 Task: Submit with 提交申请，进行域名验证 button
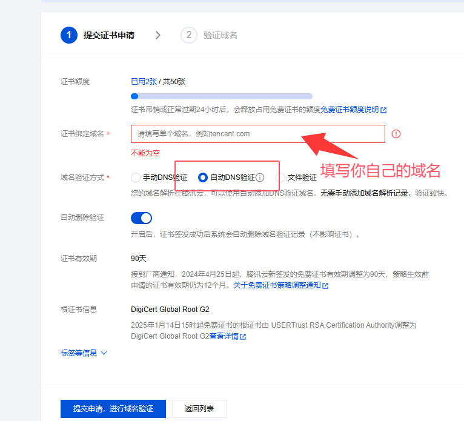click(113, 409)
